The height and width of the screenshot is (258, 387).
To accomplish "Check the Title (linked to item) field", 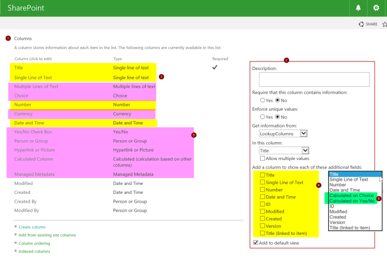I will click(262, 233).
